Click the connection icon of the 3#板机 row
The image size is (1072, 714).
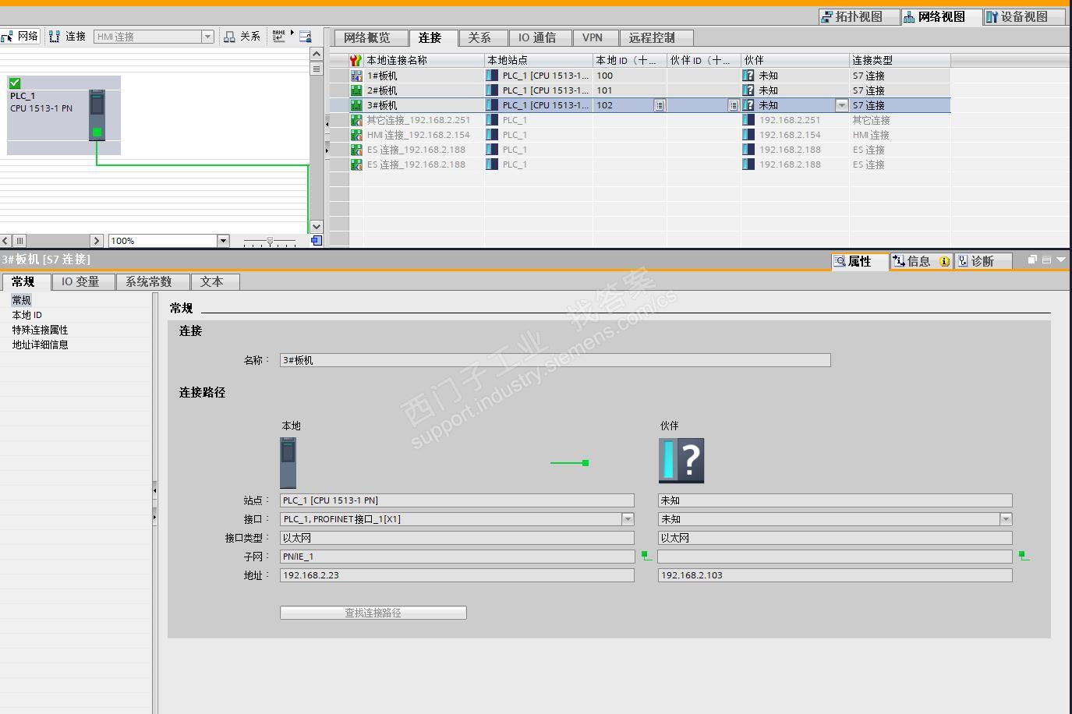(356, 105)
